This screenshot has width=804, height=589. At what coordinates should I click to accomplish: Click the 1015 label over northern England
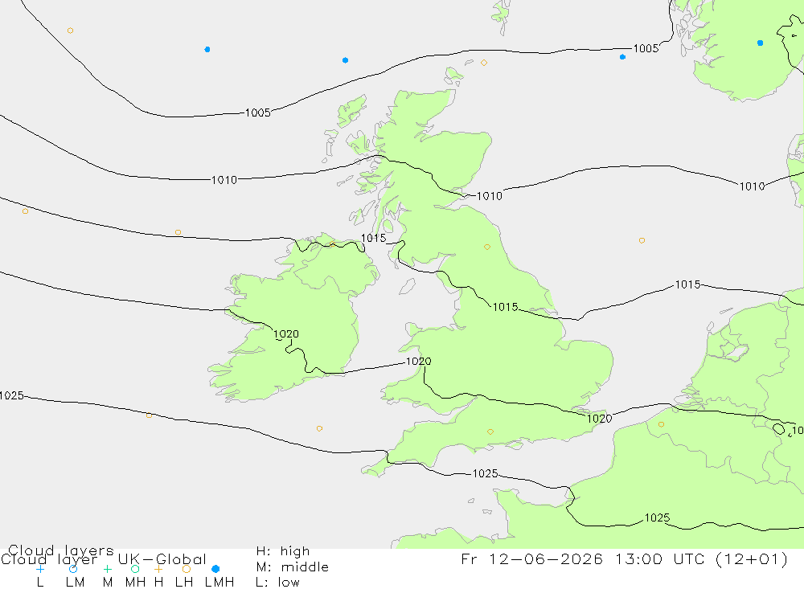tap(505, 307)
